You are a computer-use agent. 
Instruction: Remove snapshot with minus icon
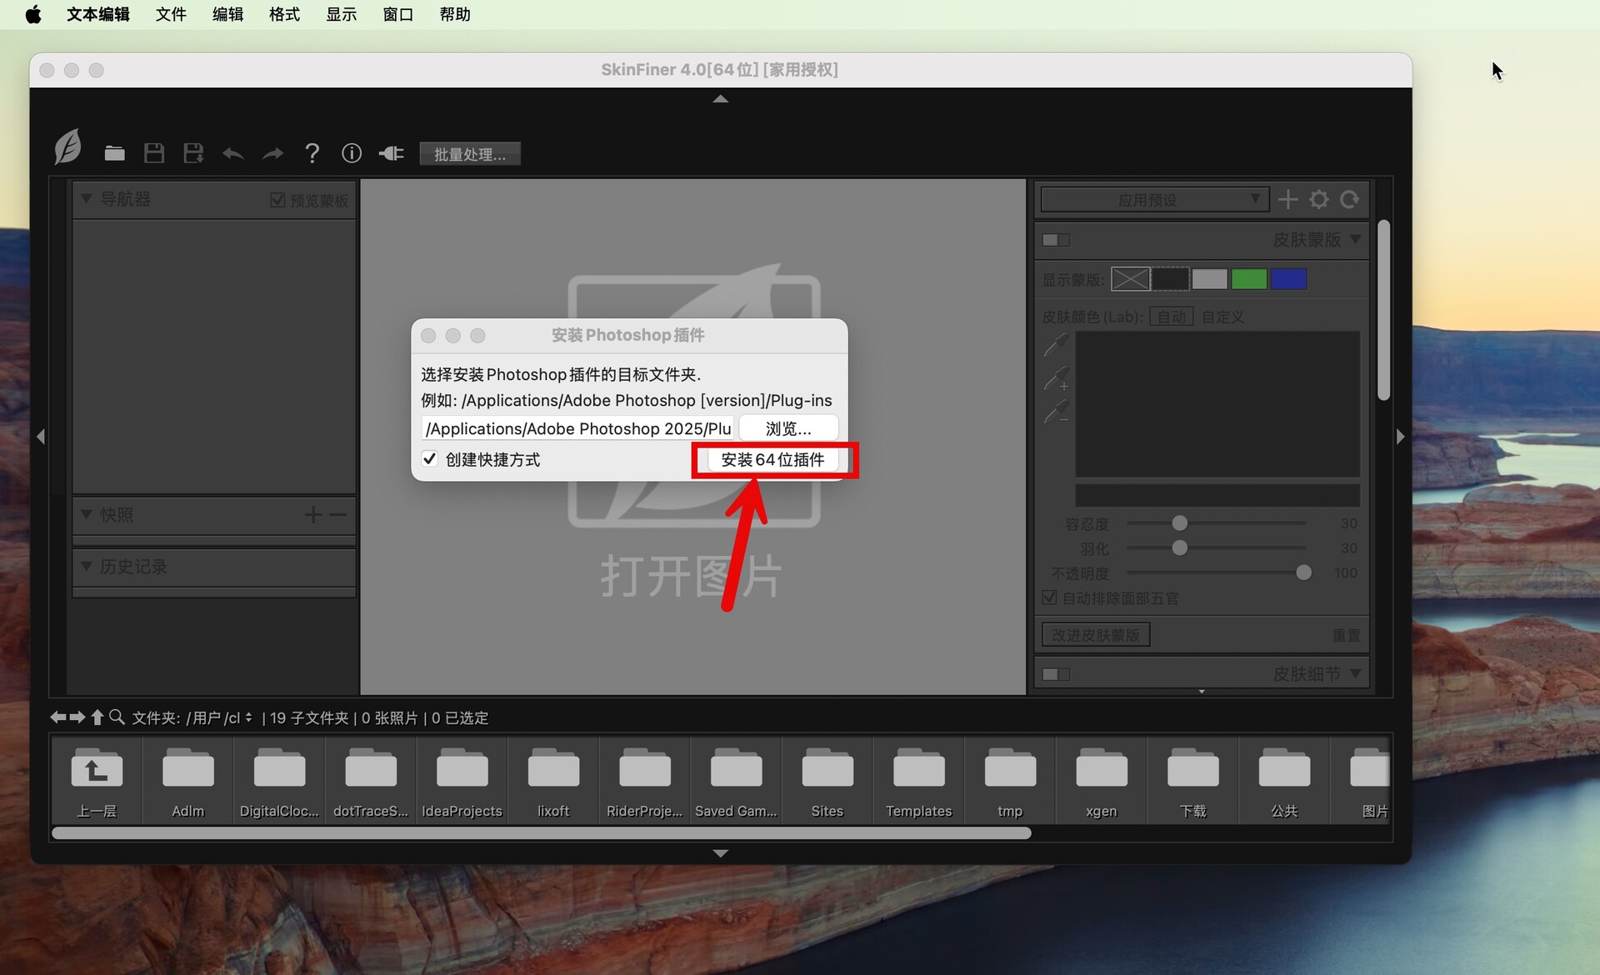point(337,515)
